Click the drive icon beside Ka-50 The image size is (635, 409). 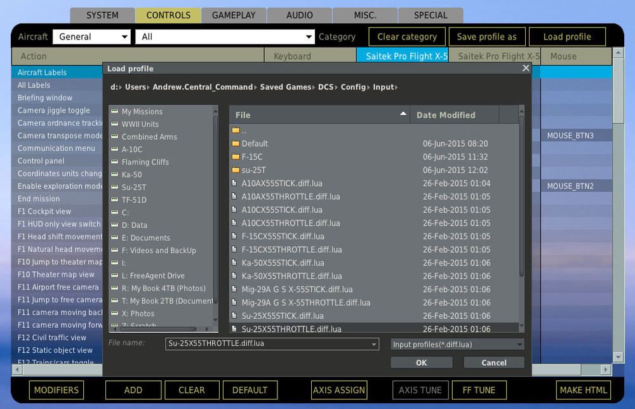click(x=114, y=174)
